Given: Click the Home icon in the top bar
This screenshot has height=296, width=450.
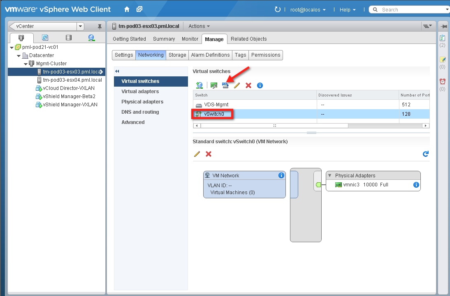Looking at the screenshot, I should [127, 9].
